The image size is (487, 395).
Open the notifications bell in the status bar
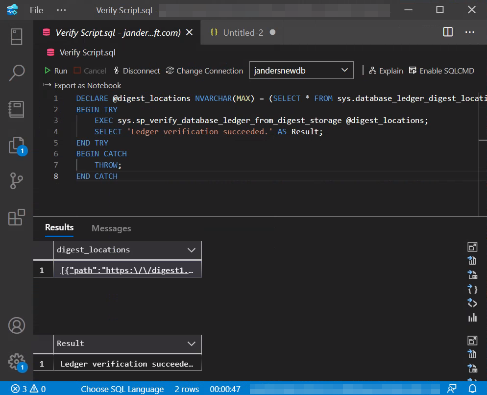pyautogui.click(x=473, y=389)
